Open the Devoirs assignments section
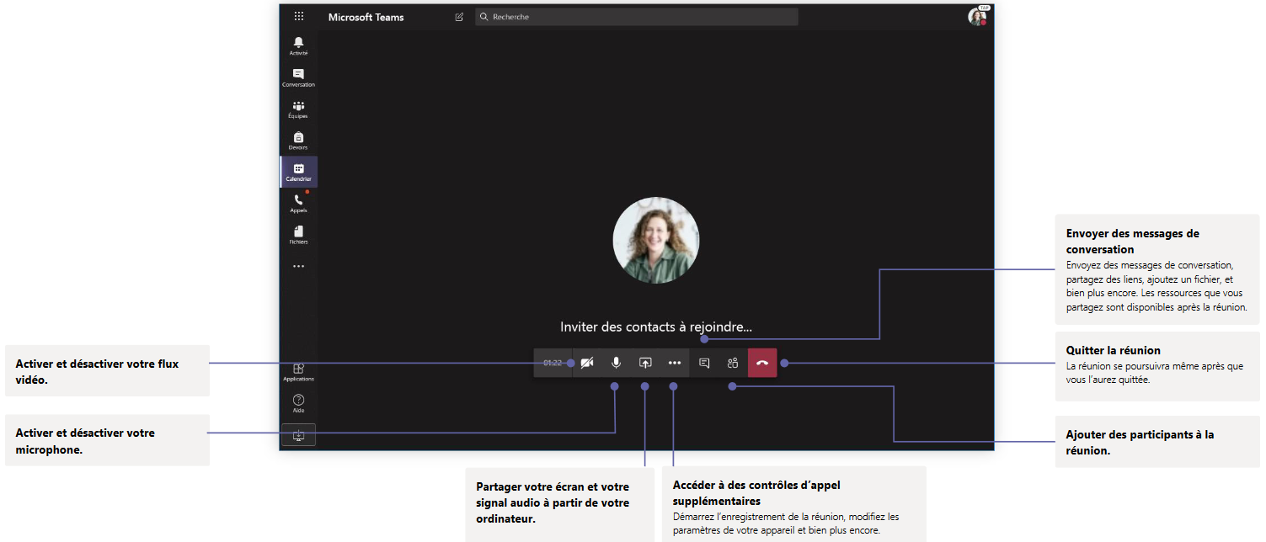1266x542 pixels. tap(298, 141)
